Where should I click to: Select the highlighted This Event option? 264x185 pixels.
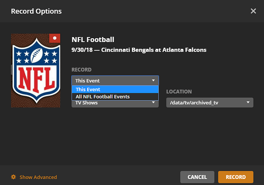tap(115, 89)
